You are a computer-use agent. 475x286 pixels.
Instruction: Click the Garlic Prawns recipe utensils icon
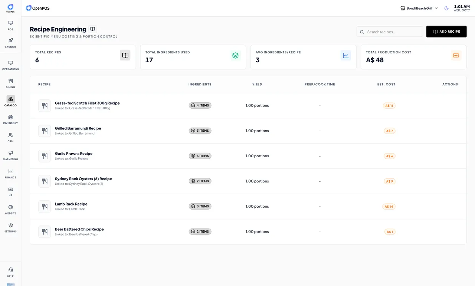pyautogui.click(x=45, y=156)
